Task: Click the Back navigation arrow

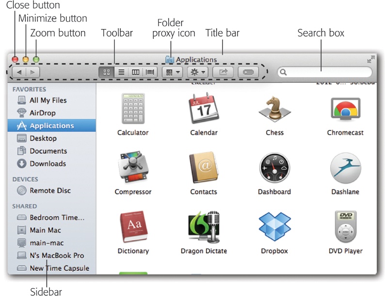Action: pyautogui.click(x=19, y=72)
